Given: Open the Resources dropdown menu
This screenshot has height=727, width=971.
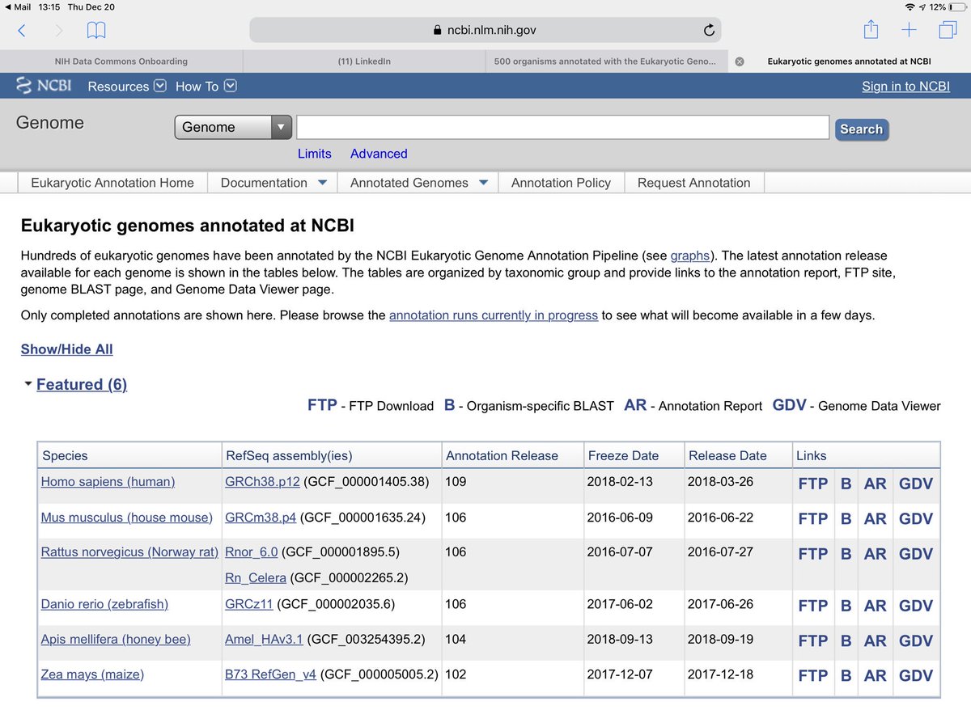Looking at the screenshot, I should (127, 87).
